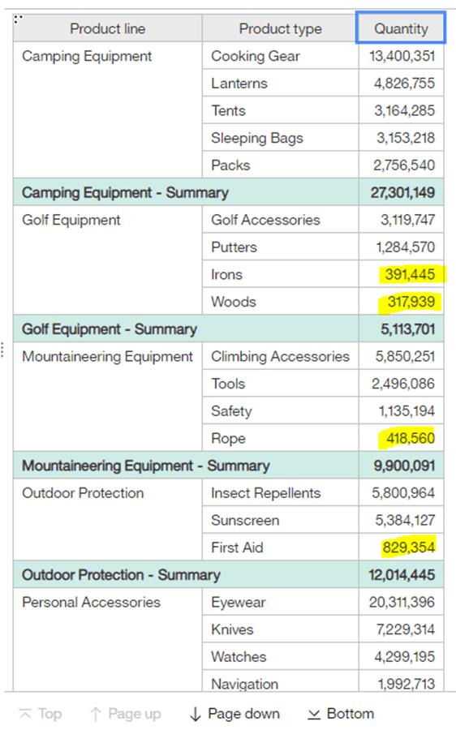Select the Packs cell
The width and height of the screenshot is (456, 730).
281,165
